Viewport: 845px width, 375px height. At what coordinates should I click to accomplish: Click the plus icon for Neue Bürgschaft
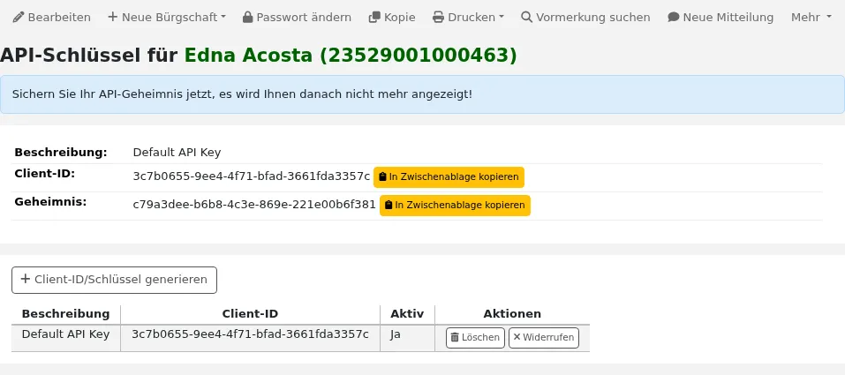[x=113, y=18]
